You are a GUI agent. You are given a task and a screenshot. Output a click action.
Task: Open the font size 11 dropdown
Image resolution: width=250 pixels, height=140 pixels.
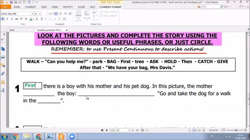pos(40,14)
